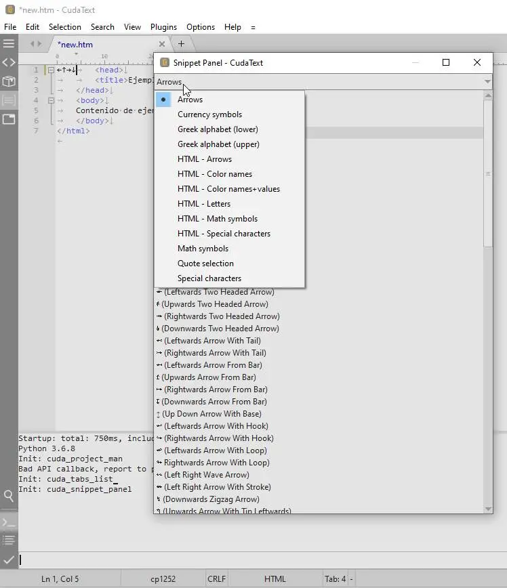Close the new.htm tab
507x588 pixels.
(162, 44)
